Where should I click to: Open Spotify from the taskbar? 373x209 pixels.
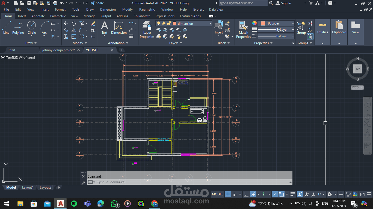click(74, 203)
